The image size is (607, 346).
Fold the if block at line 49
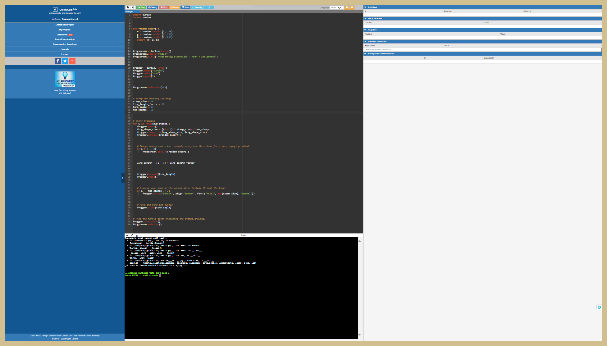[132, 149]
